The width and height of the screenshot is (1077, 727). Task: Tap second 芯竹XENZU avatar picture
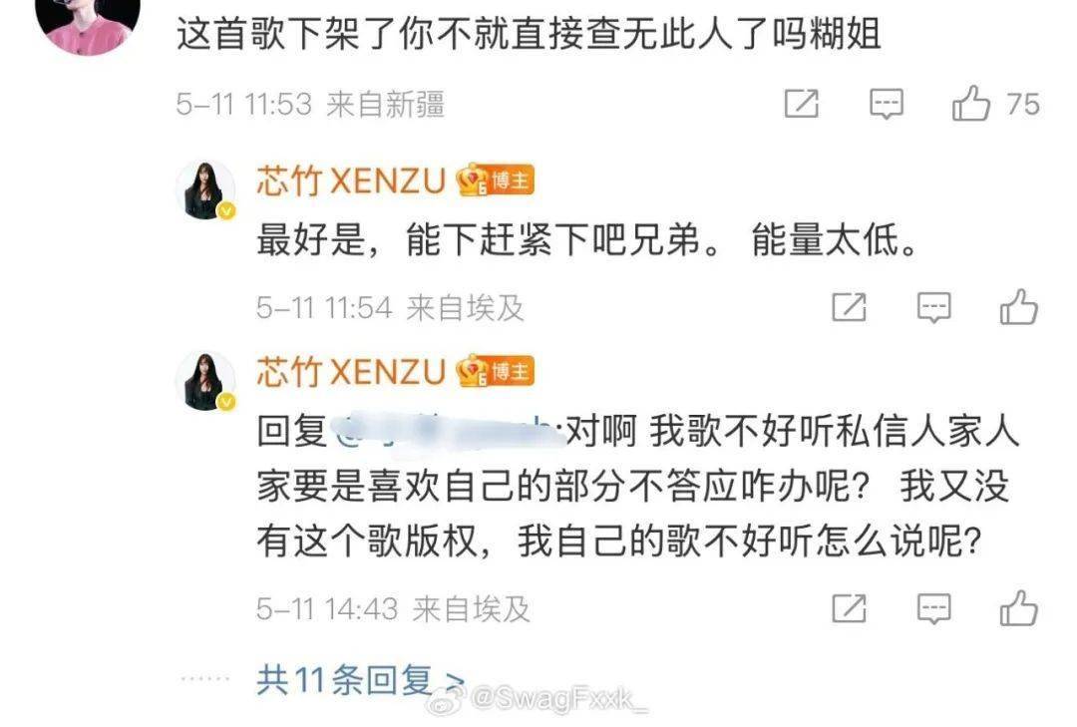click(205, 381)
